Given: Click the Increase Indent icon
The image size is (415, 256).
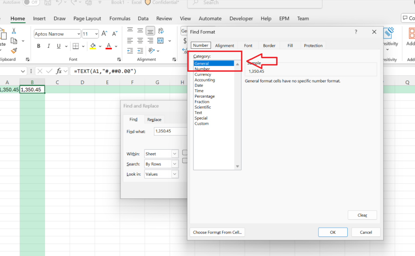Looking at the screenshot, I should coord(140,51).
